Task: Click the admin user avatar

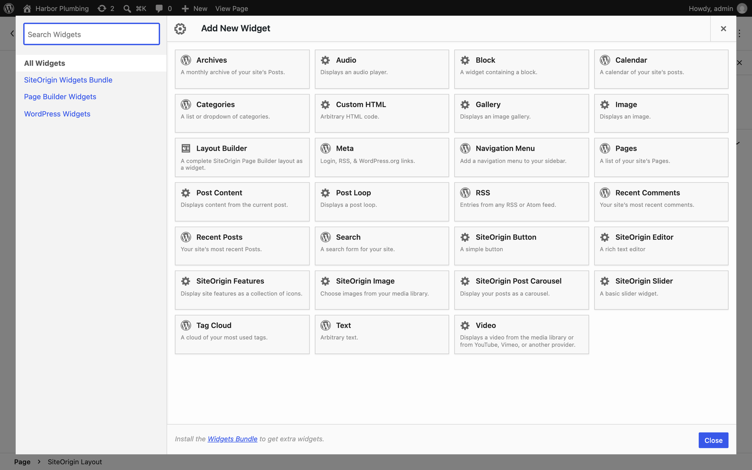Action: [742, 8]
